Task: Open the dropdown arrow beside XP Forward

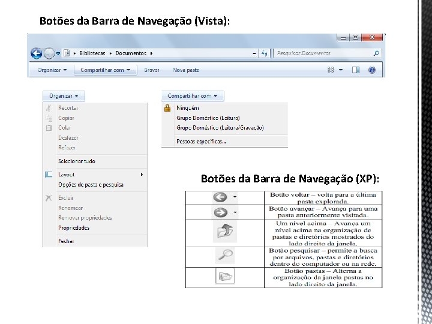Action: tap(235, 212)
